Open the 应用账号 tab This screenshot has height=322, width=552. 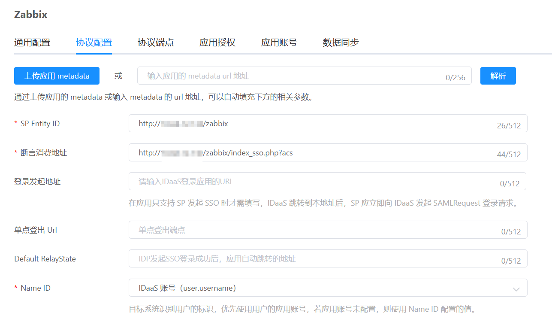279,43
